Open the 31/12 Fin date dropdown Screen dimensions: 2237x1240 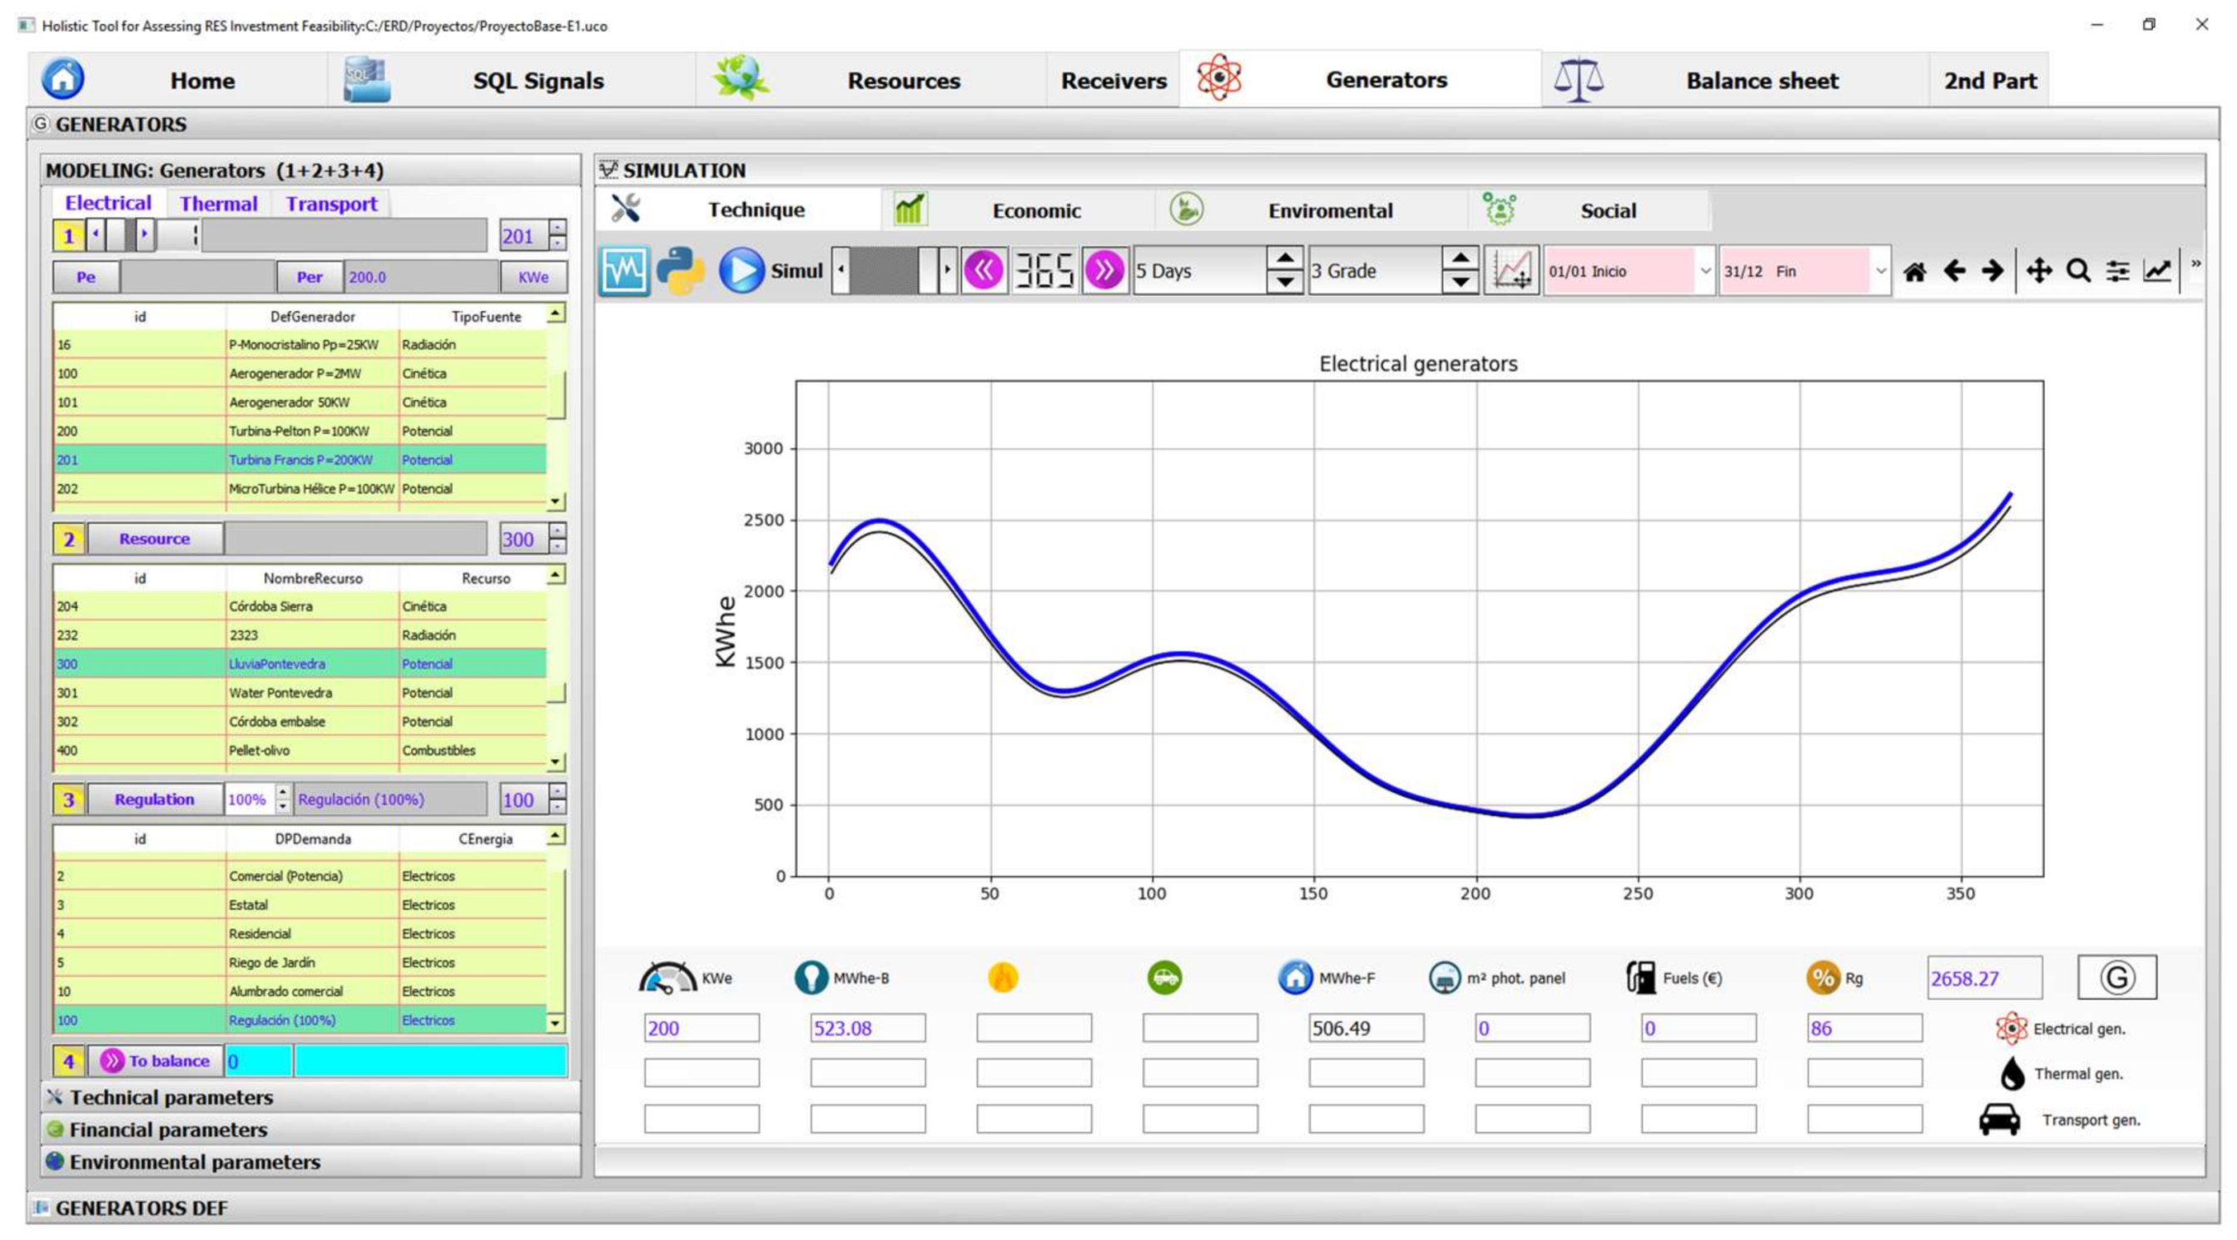pos(1879,272)
